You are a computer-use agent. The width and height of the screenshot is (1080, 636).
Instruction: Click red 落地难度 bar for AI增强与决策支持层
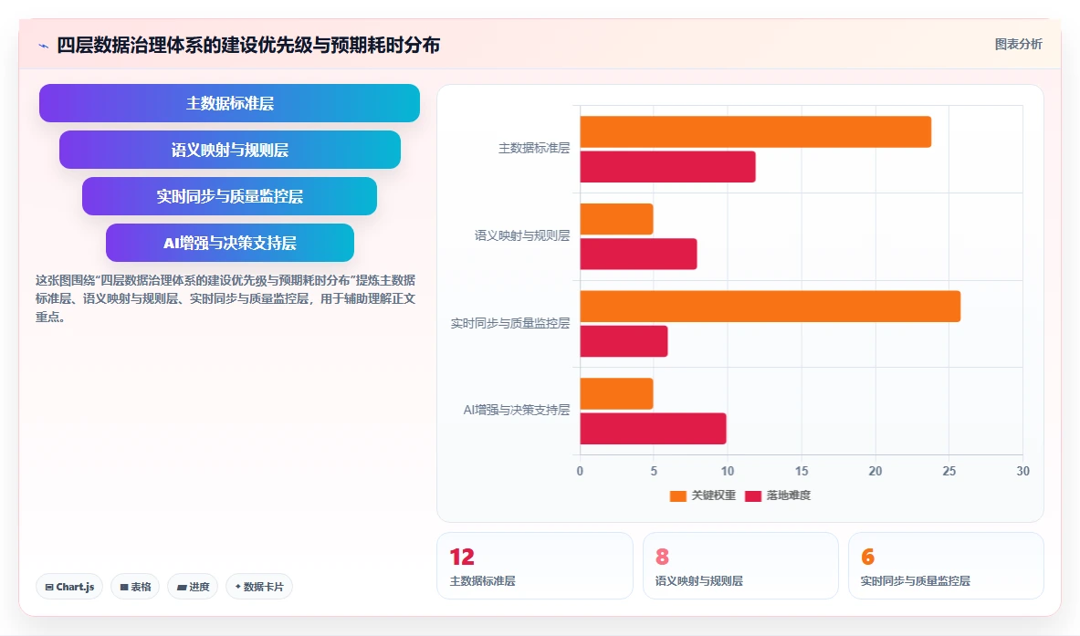coord(653,429)
